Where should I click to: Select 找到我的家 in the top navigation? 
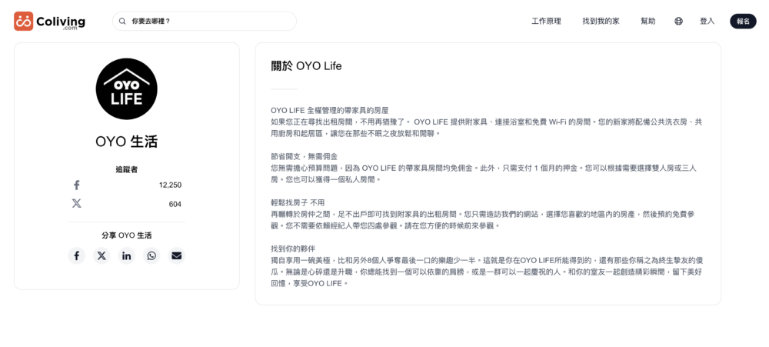pyautogui.click(x=601, y=22)
